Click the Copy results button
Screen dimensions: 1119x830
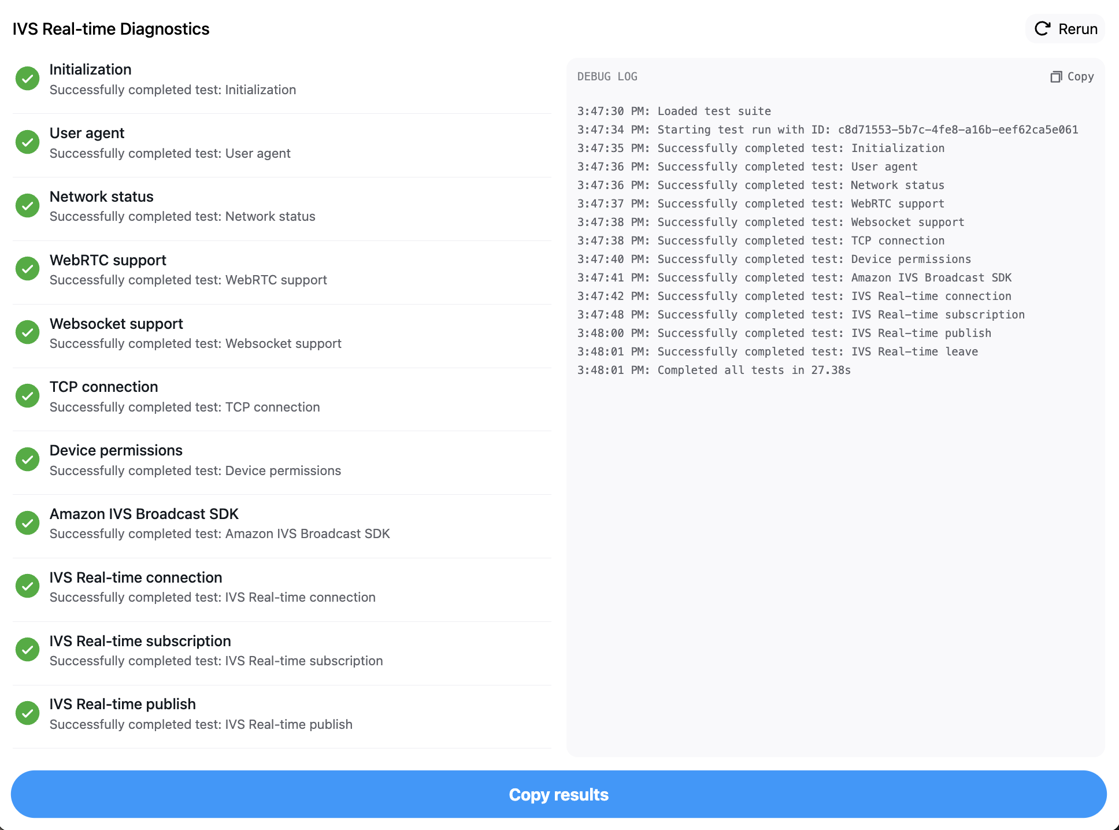pyautogui.click(x=558, y=794)
